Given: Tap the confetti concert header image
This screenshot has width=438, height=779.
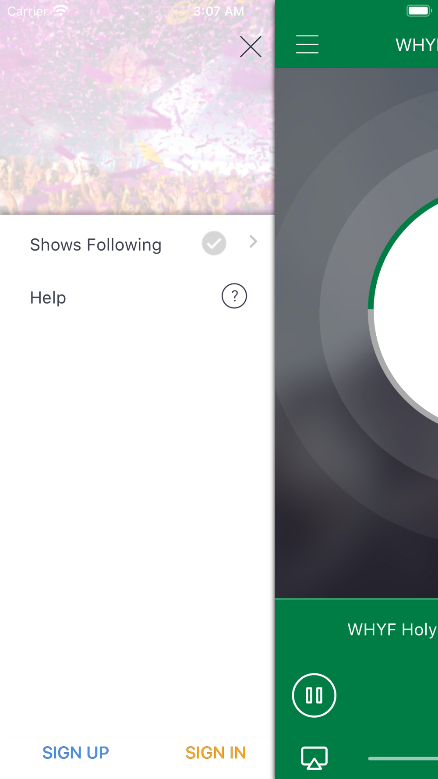Looking at the screenshot, I should coord(137,107).
